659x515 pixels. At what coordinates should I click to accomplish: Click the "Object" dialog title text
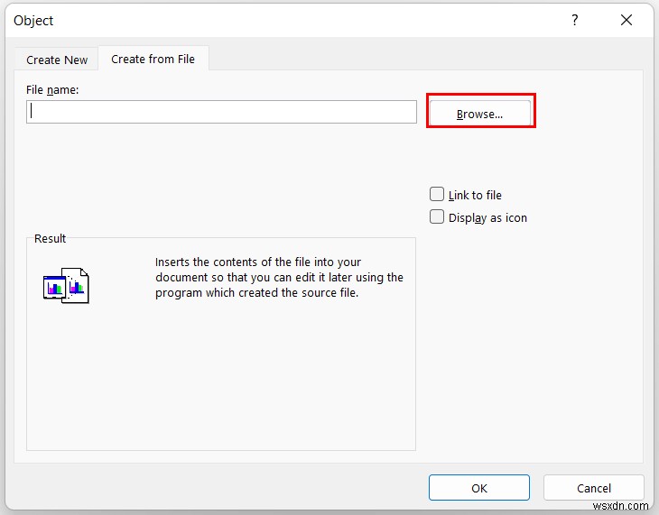click(x=33, y=20)
